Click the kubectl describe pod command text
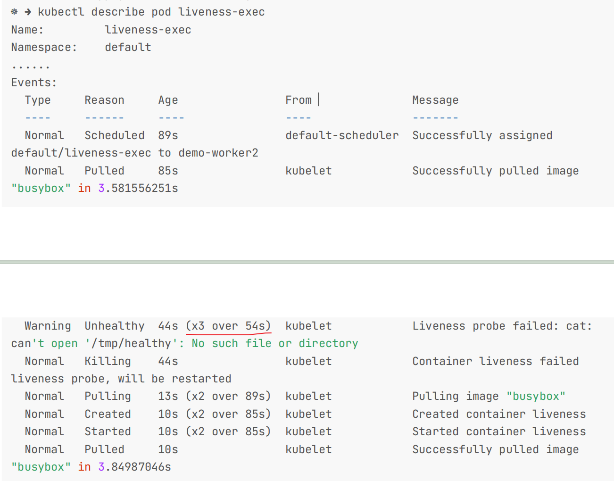Image resolution: width=614 pixels, height=481 pixels. (151, 12)
